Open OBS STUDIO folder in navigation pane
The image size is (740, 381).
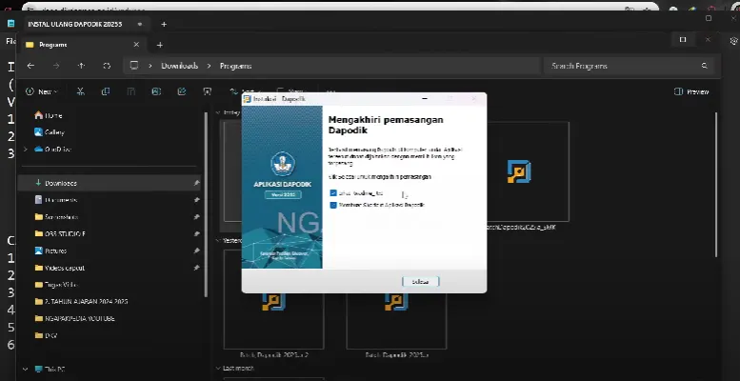(59, 234)
